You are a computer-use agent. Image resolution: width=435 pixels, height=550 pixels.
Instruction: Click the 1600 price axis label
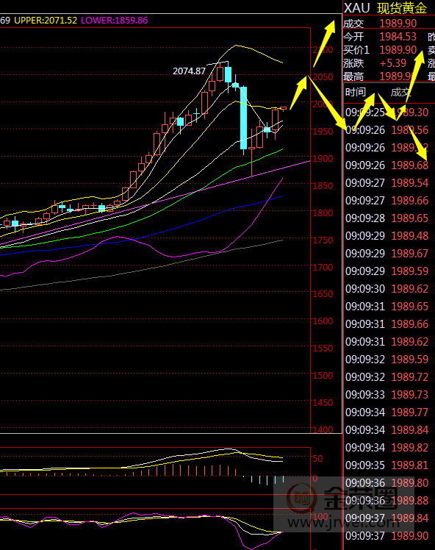coord(323,321)
